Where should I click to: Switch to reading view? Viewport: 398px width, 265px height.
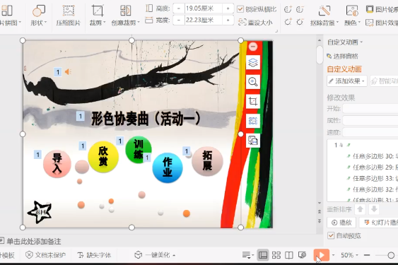289,255
